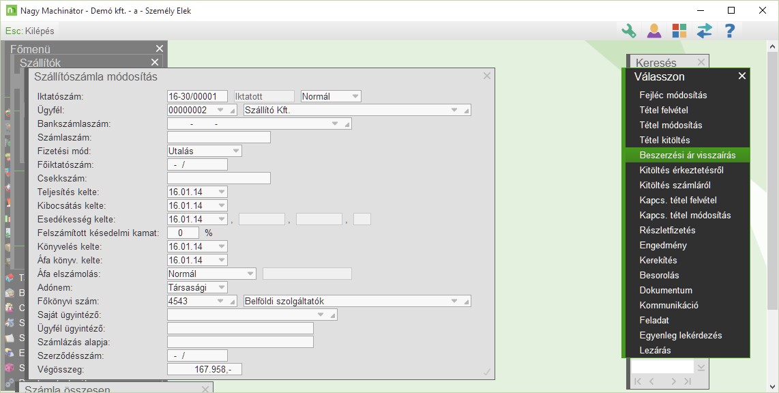The image size is (779, 393).
Task: Choose Lezárás menu entry
Action: pos(687,350)
